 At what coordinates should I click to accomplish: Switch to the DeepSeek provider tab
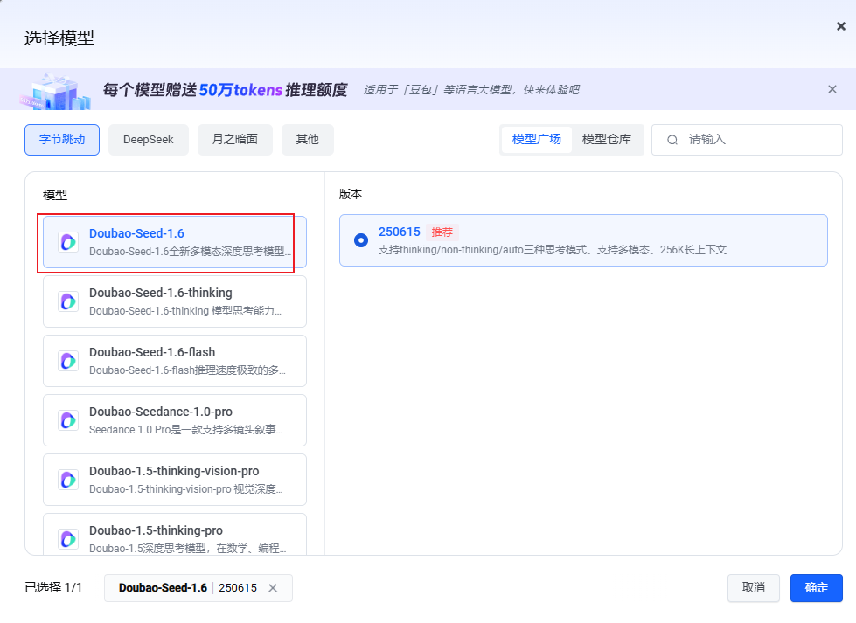(149, 140)
